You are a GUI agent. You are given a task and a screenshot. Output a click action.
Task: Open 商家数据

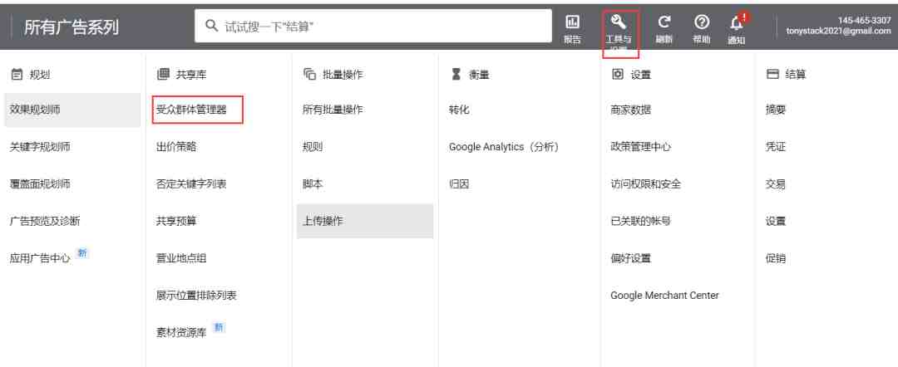(631, 110)
